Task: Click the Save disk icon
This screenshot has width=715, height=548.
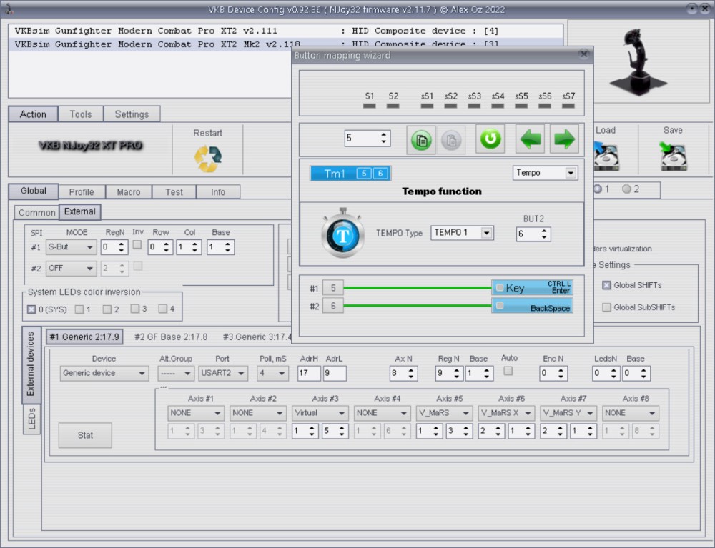Action: (x=673, y=157)
